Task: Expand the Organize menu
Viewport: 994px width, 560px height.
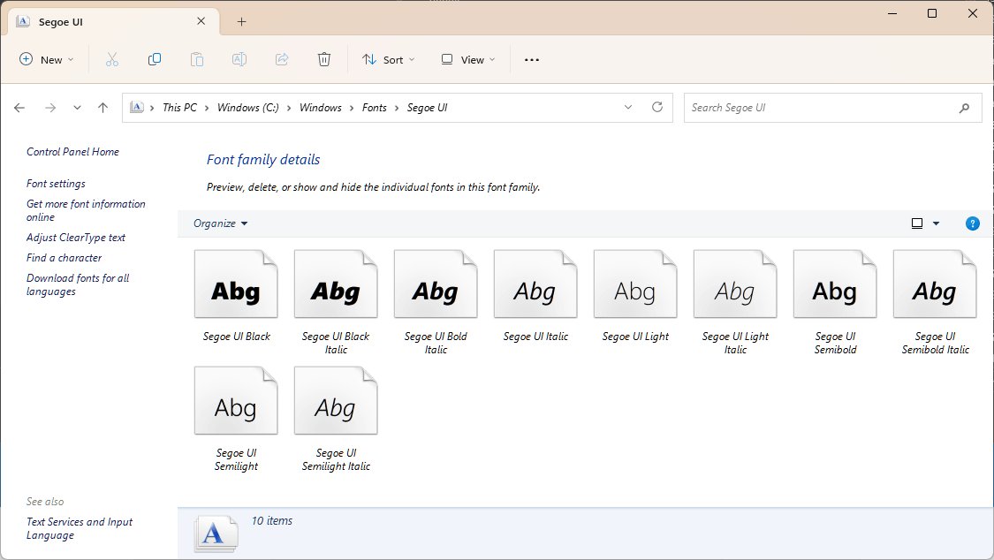Action: 221,223
